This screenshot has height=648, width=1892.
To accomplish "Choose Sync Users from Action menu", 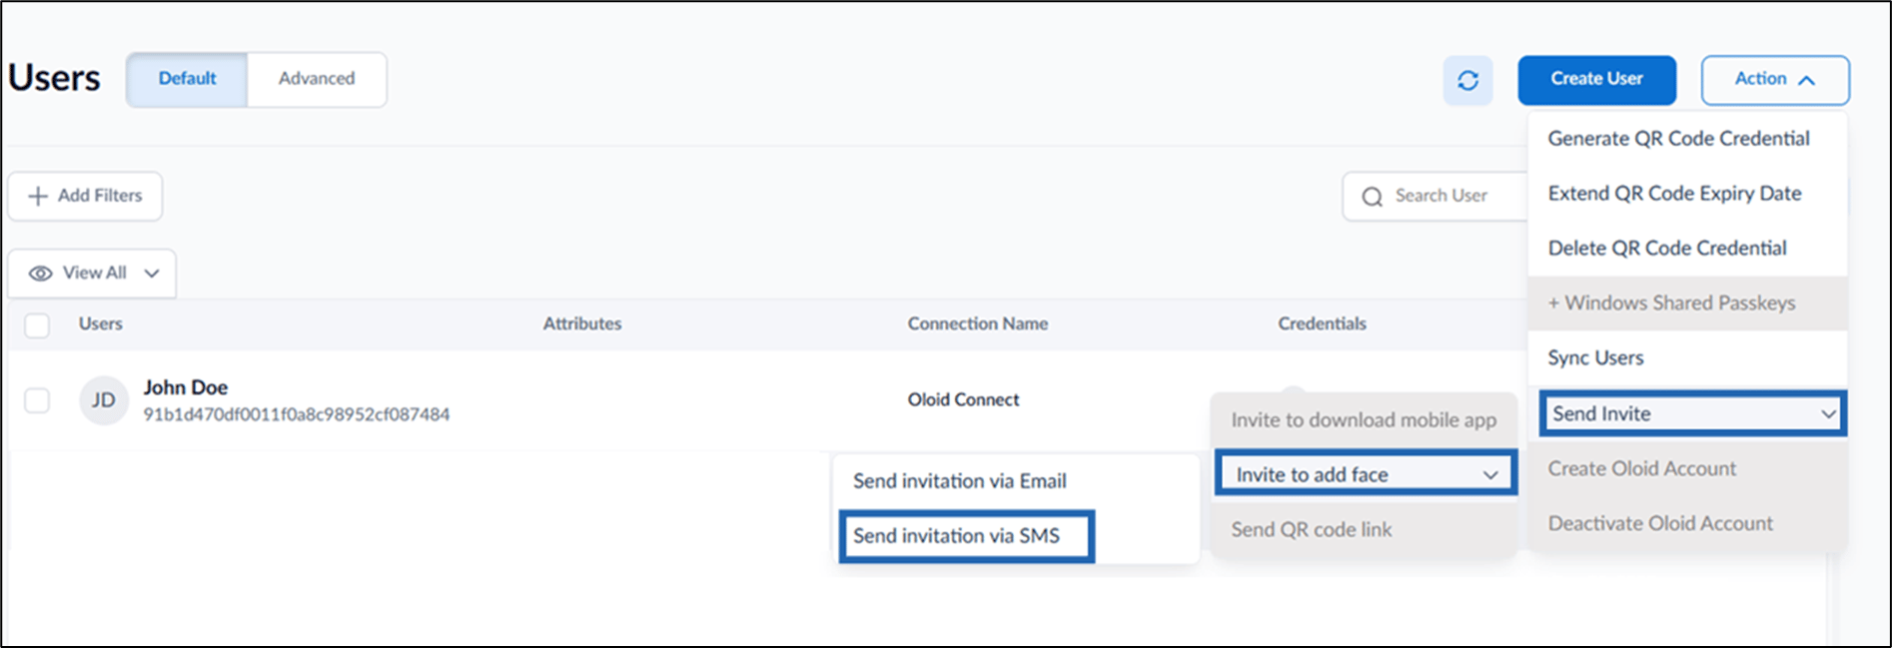I will pos(1687,358).
